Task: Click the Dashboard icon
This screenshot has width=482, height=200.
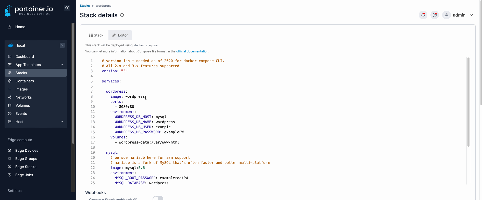Action: click(x=10, y=56)
